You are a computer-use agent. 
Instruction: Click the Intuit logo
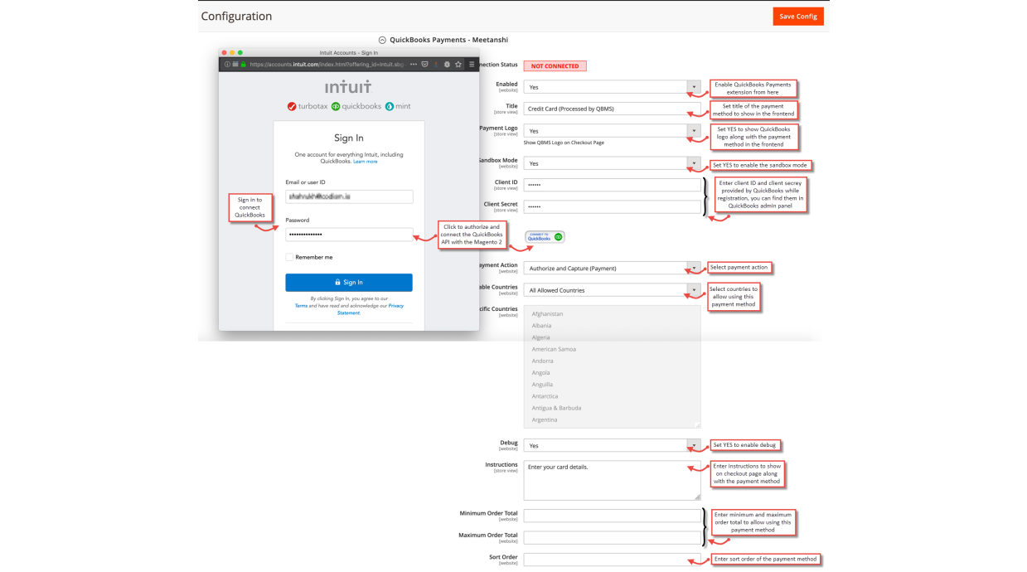349,87
